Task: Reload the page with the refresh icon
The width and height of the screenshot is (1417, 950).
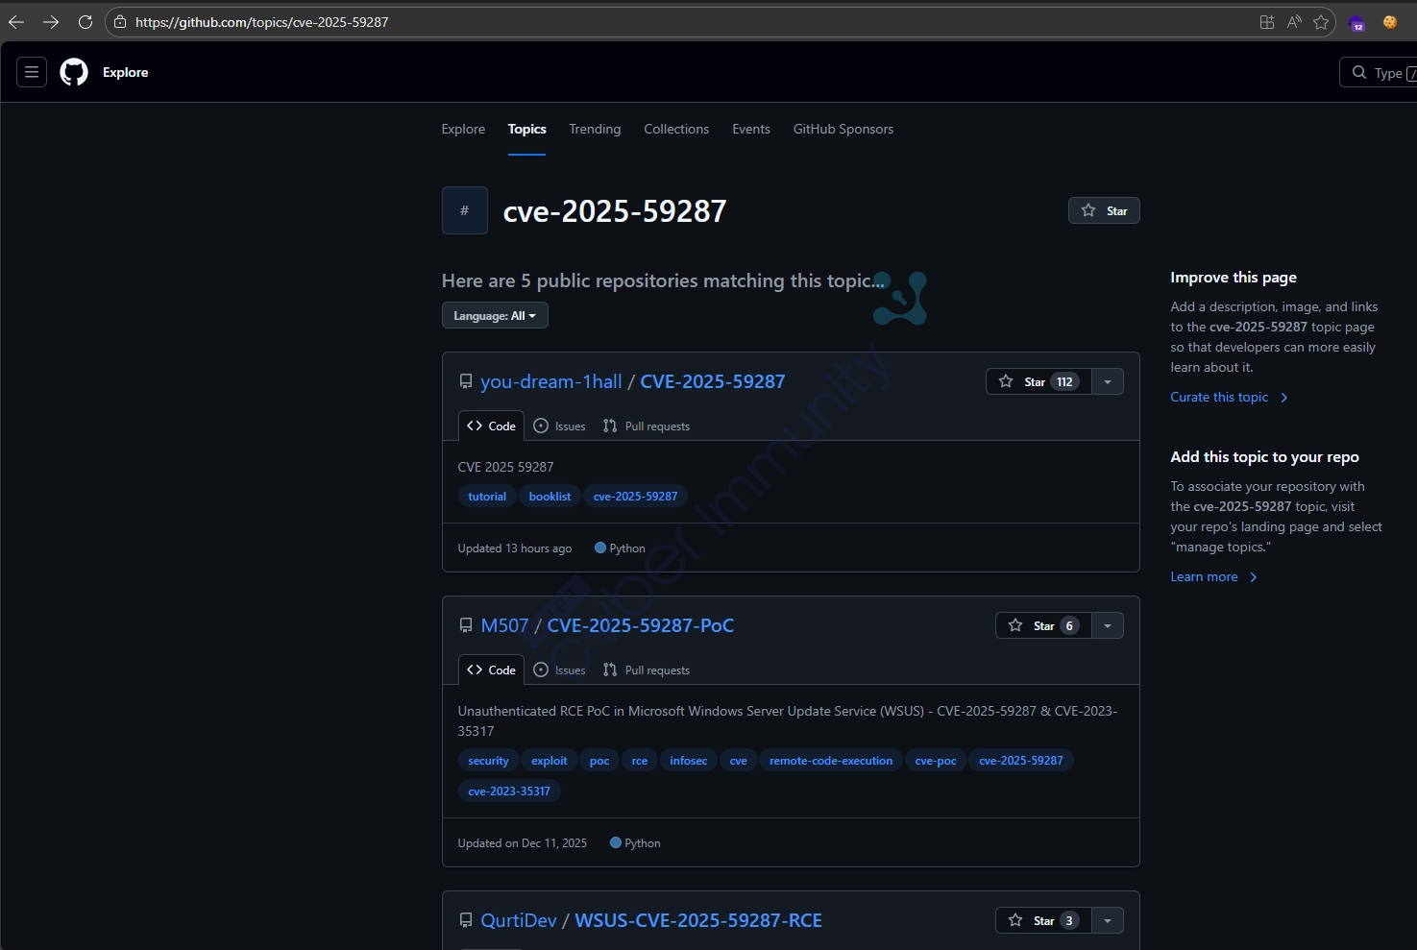Action: [x=86, y=22]
